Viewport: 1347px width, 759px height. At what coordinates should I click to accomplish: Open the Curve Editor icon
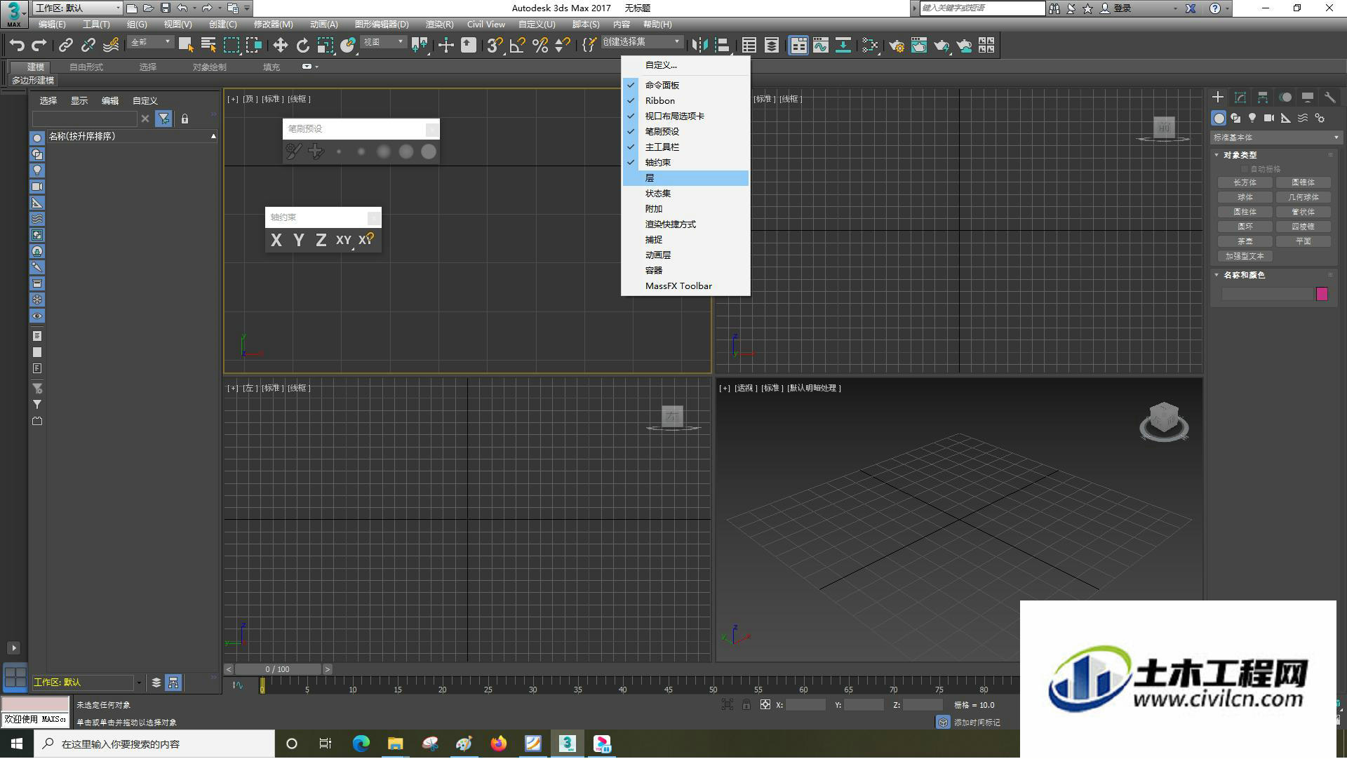click(x=820, y=46)
